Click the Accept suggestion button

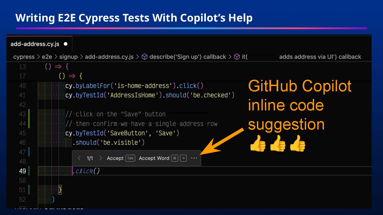115,158
